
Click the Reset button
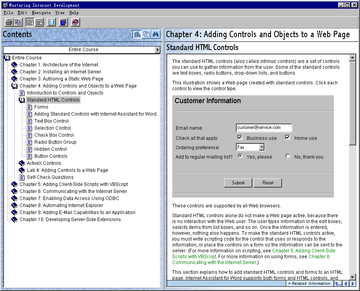[268, 183]
